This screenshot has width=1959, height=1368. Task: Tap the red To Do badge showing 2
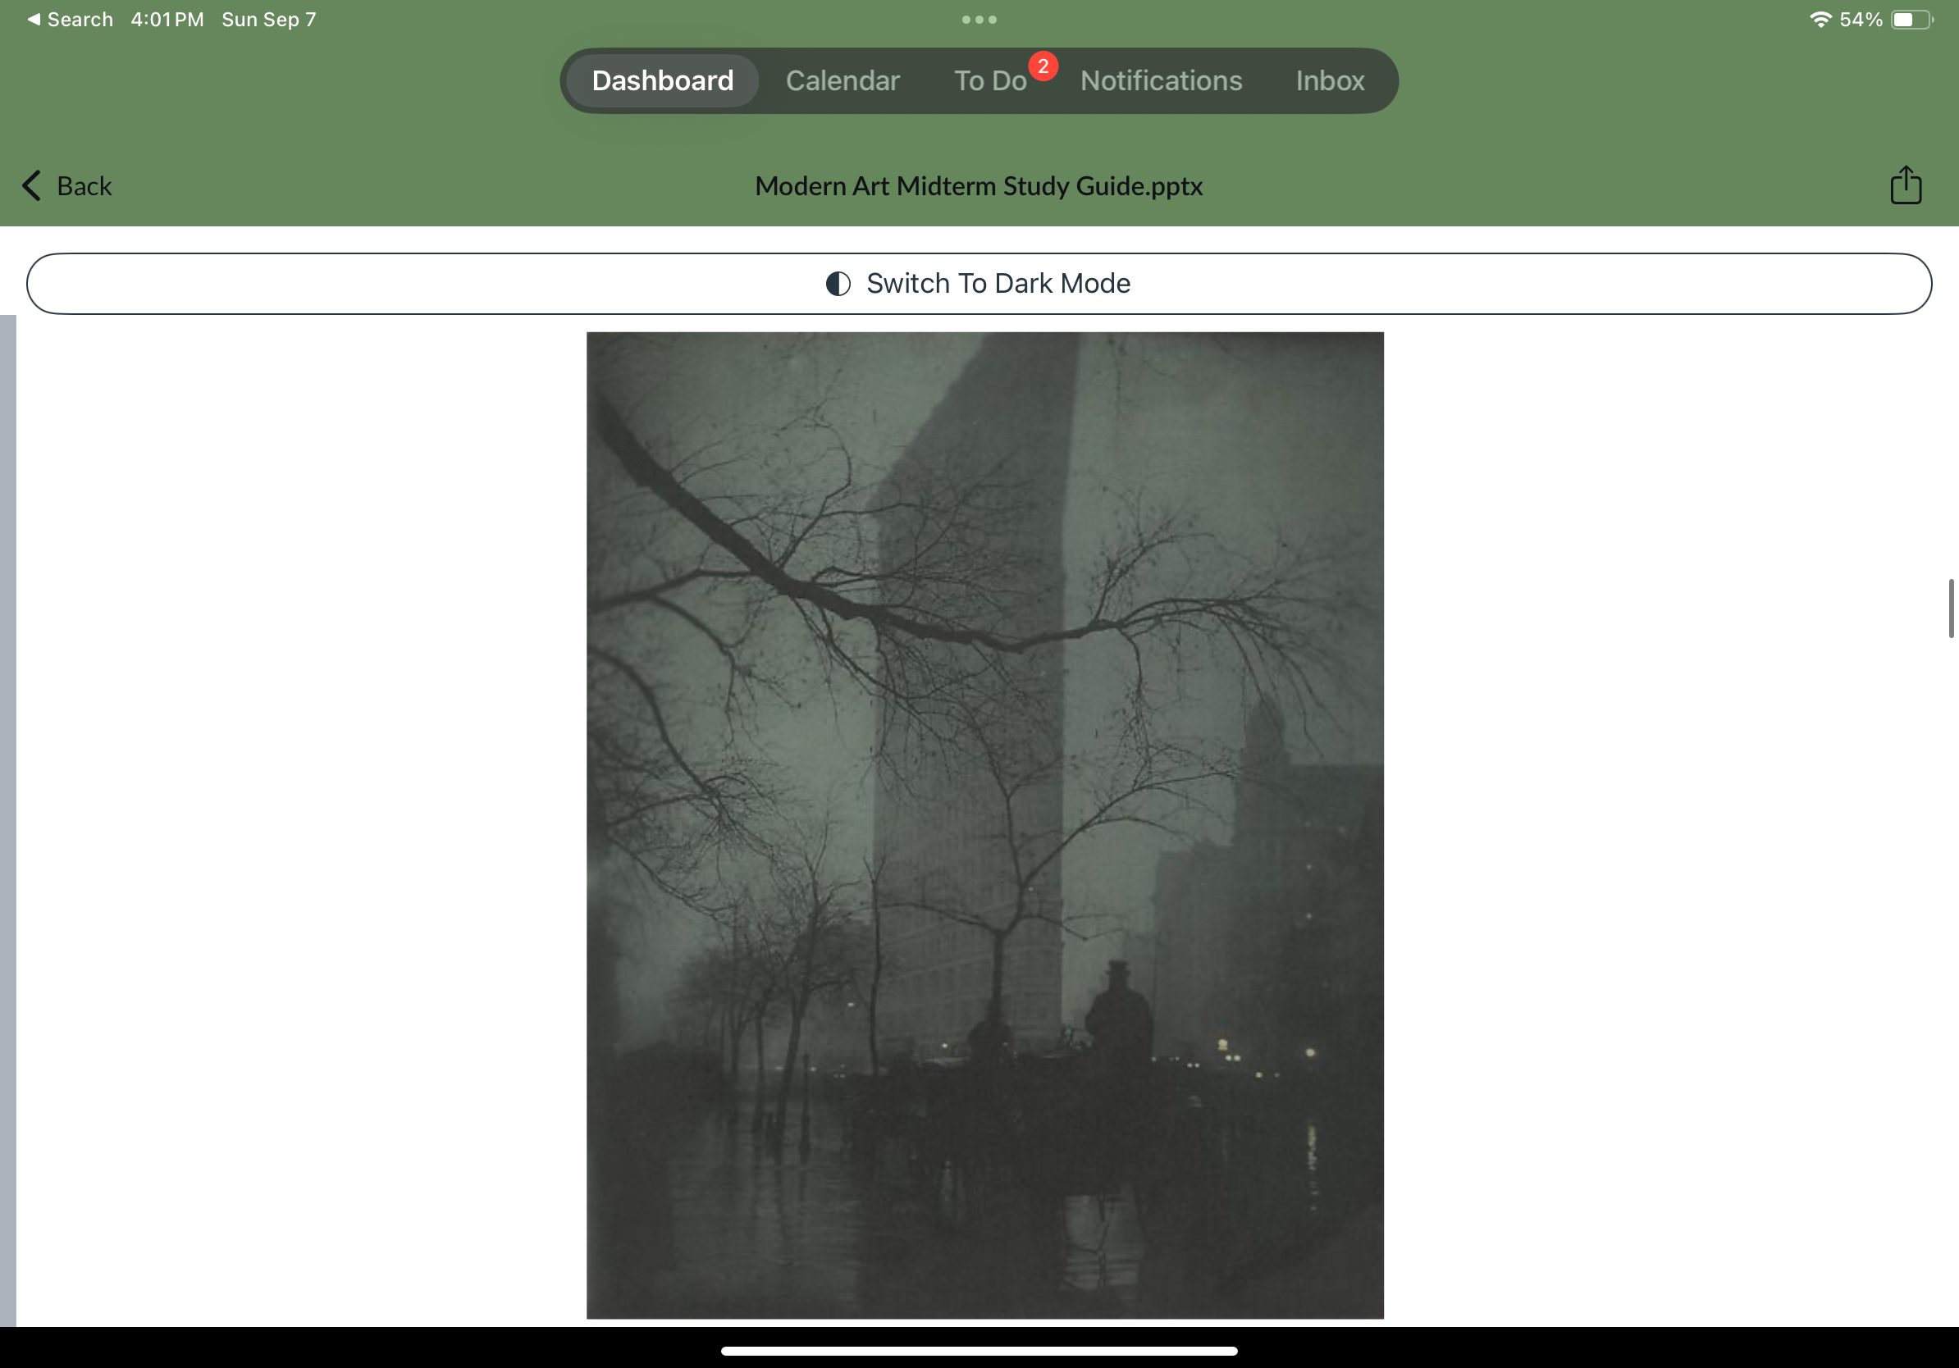point(1043,66)
